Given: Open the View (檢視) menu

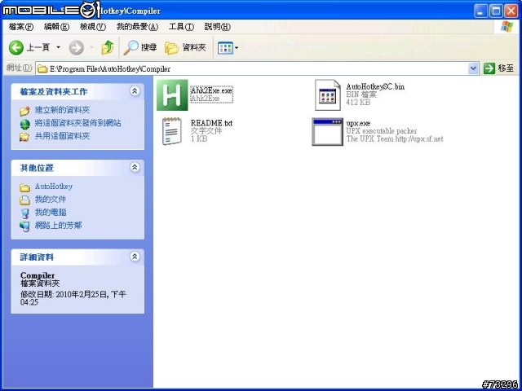Looking at the screenshot, I should [x=93, y=27].
